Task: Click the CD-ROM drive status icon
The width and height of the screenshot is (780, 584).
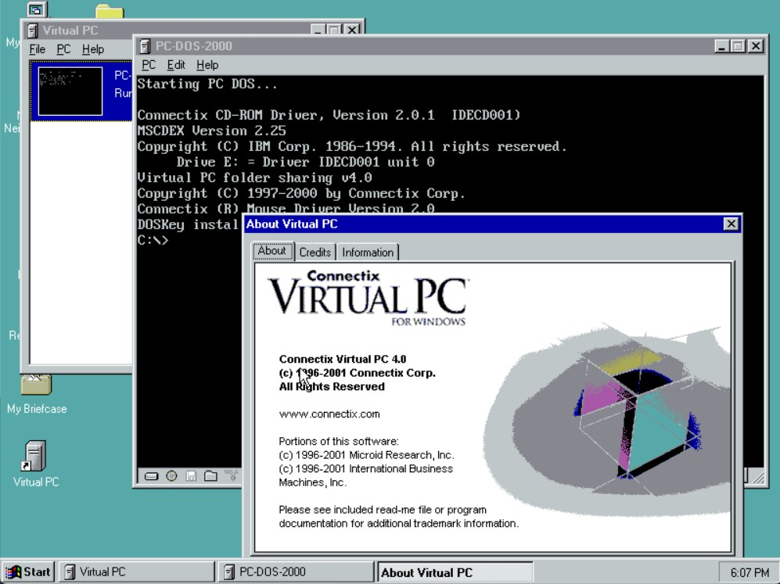Action: click(x=171, y=476)
